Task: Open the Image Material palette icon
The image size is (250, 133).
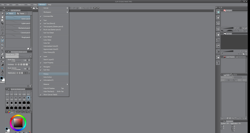Action: click(x=218, y=46)
